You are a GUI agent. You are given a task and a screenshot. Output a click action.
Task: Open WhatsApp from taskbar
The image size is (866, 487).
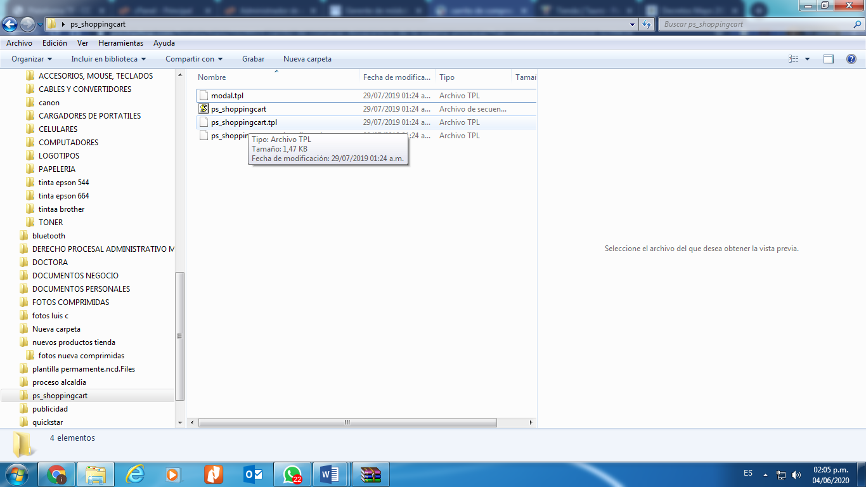pos(292,474)
